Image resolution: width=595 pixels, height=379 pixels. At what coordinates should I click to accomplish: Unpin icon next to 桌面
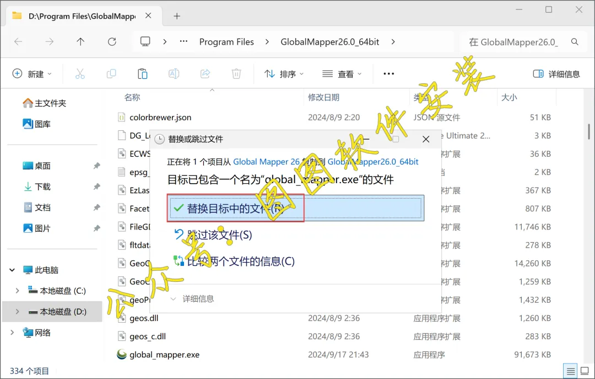coord(97,166)
